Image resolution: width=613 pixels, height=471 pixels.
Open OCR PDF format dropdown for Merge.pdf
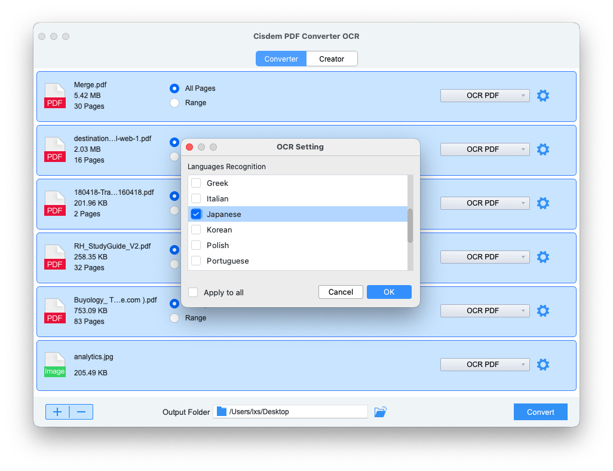tap(485, 96)
